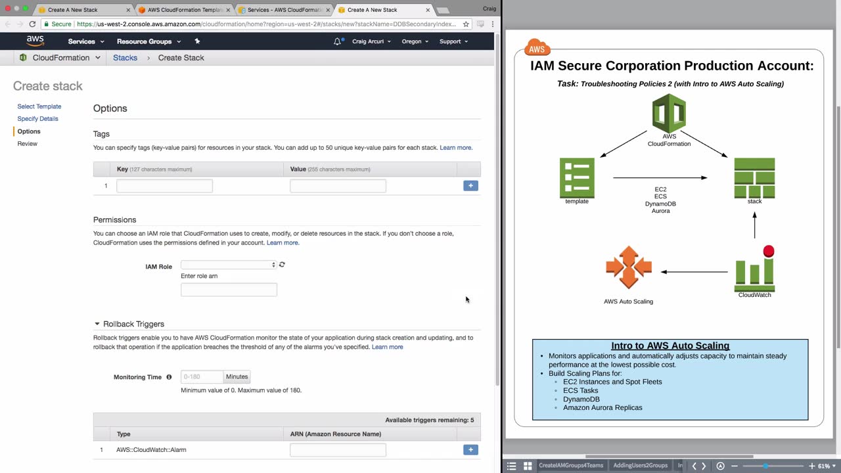Expand the CloudFormation service dropdown
This screenshot has height=473, width=841.
point(66,58)
